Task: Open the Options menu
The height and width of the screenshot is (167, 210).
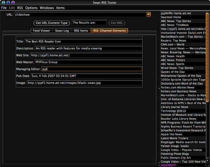Action: (x=31, y=8)
